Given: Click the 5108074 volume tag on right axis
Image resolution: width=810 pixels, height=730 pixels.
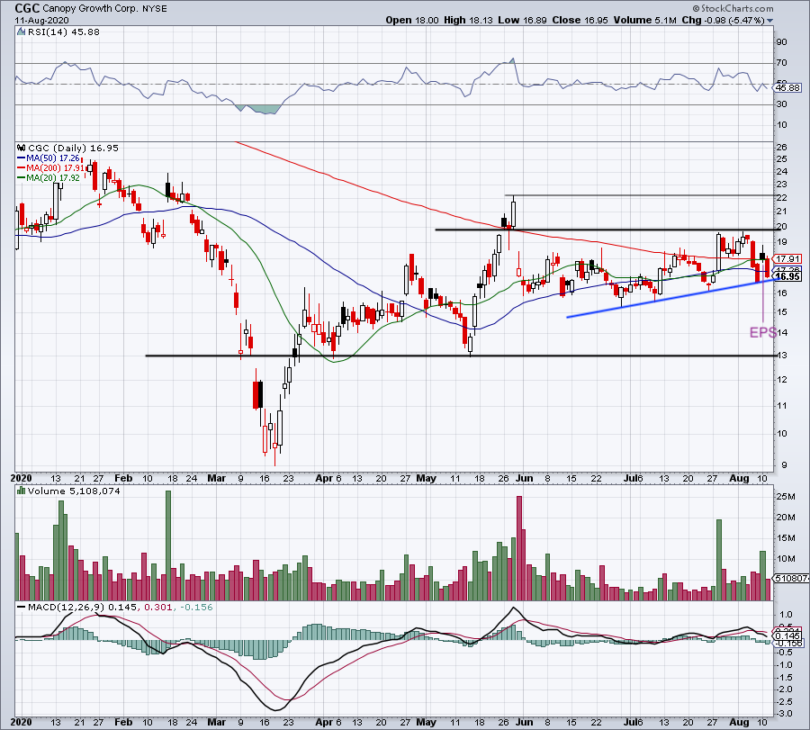Looking at the screenshot, I should [x=791, y=578].
